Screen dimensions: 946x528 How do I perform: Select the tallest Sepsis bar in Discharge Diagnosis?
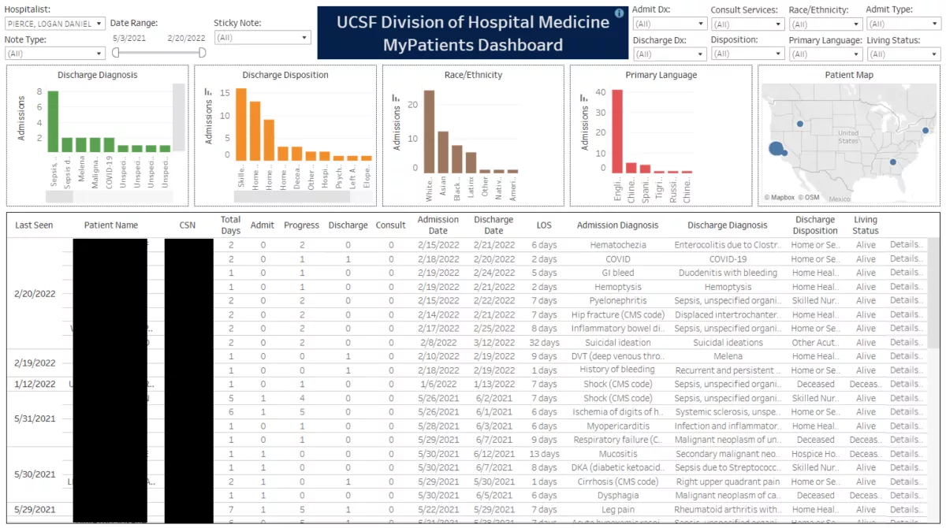53,121
